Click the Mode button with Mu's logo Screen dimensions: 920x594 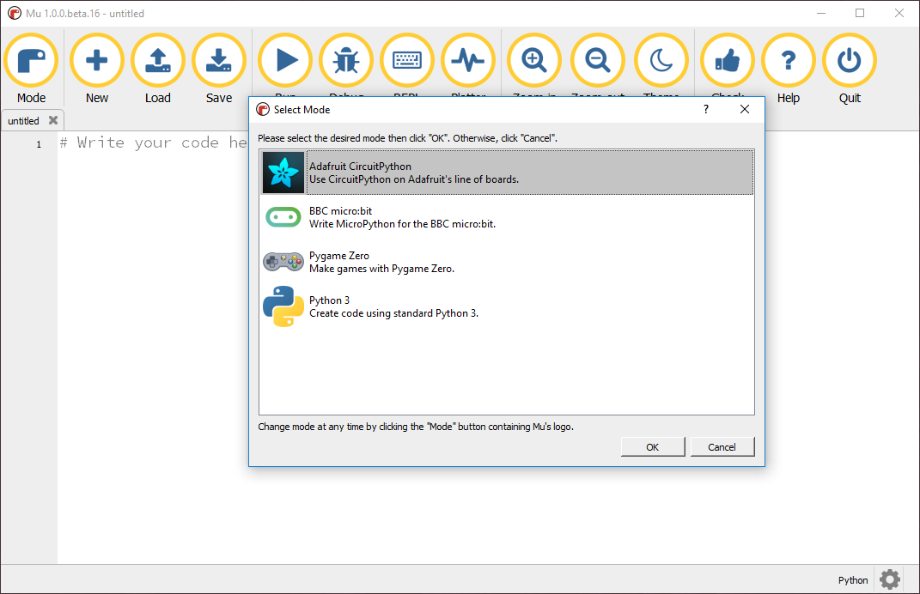coord(31,60)
